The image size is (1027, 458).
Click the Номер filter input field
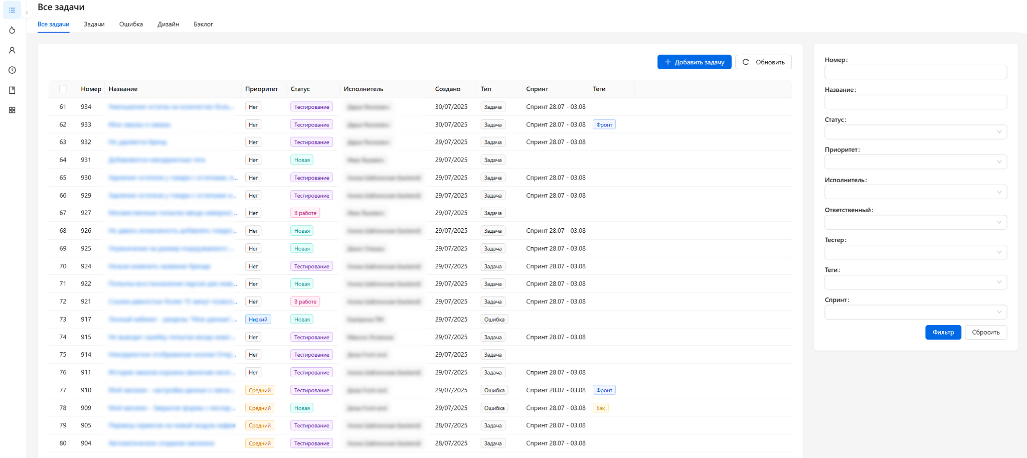coord(915,72)
